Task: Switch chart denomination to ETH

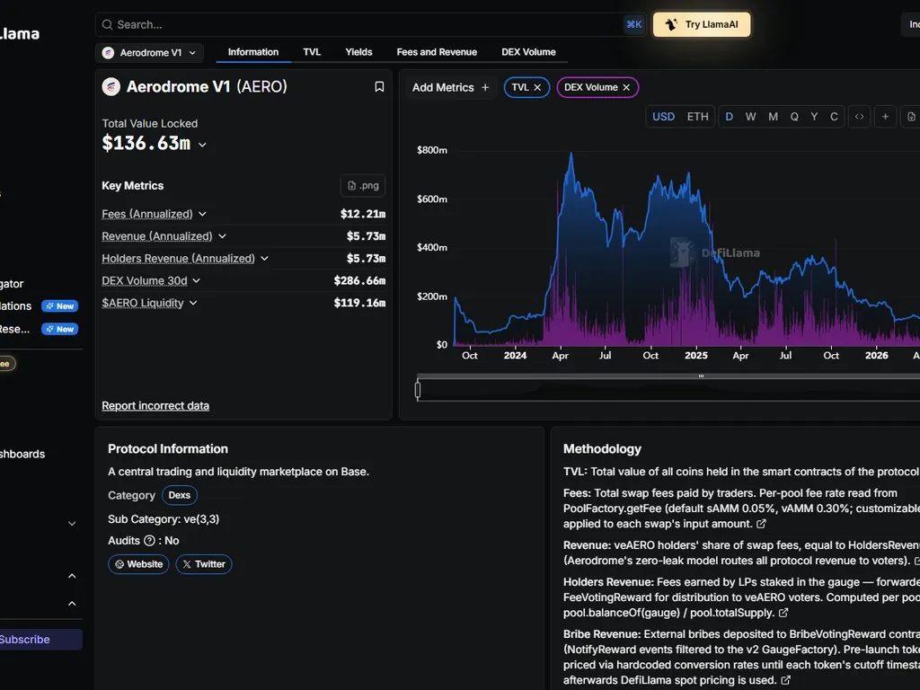Action: [x=697, y=117]
